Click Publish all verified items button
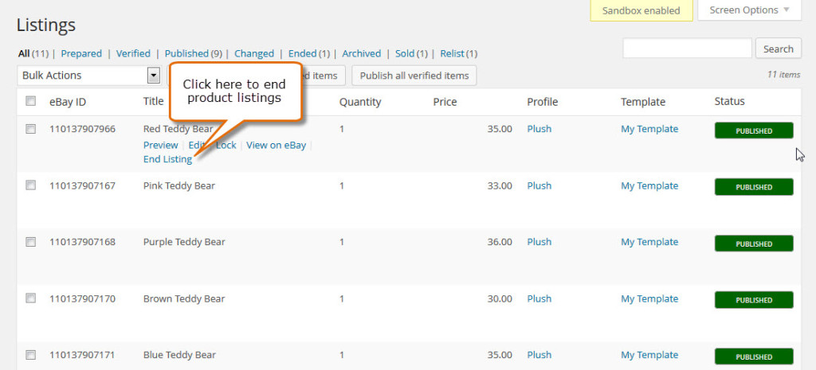Viewport: 816px width, 370px height. pos(414,76)
